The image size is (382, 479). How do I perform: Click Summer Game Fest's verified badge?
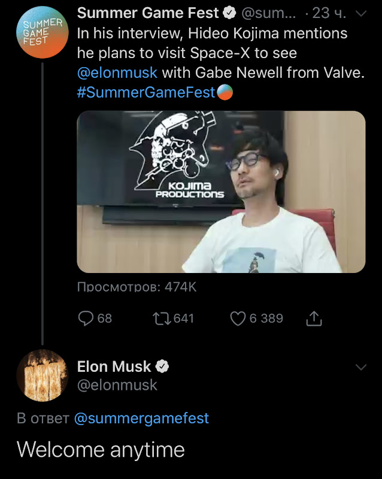click(x=229, y=13)
